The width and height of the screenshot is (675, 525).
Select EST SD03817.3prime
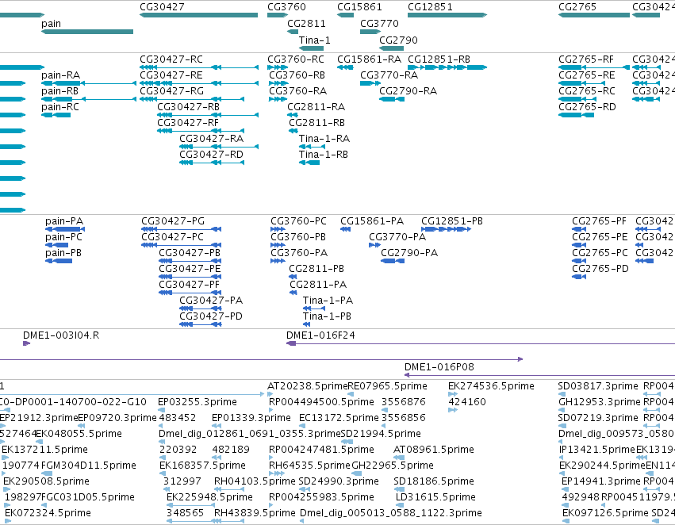coord(561,394)
